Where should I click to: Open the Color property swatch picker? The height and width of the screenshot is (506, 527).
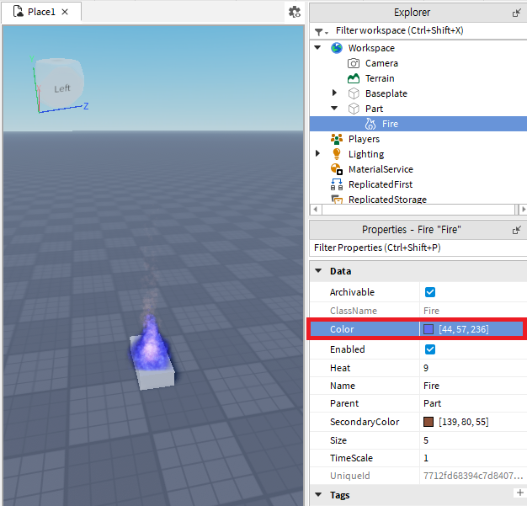tap(429, 329)
